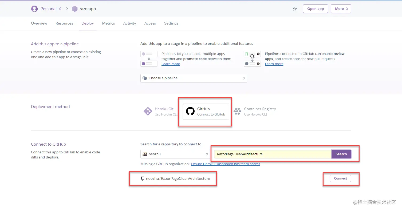This screenshot has height=211, width=402.
Task: Click the GitHub review apps illustration
Action: coord(252,59)
